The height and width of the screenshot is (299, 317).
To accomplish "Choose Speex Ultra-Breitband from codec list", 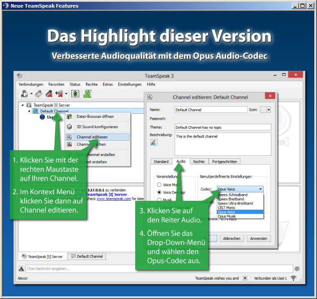I will [x=240, y=203].
